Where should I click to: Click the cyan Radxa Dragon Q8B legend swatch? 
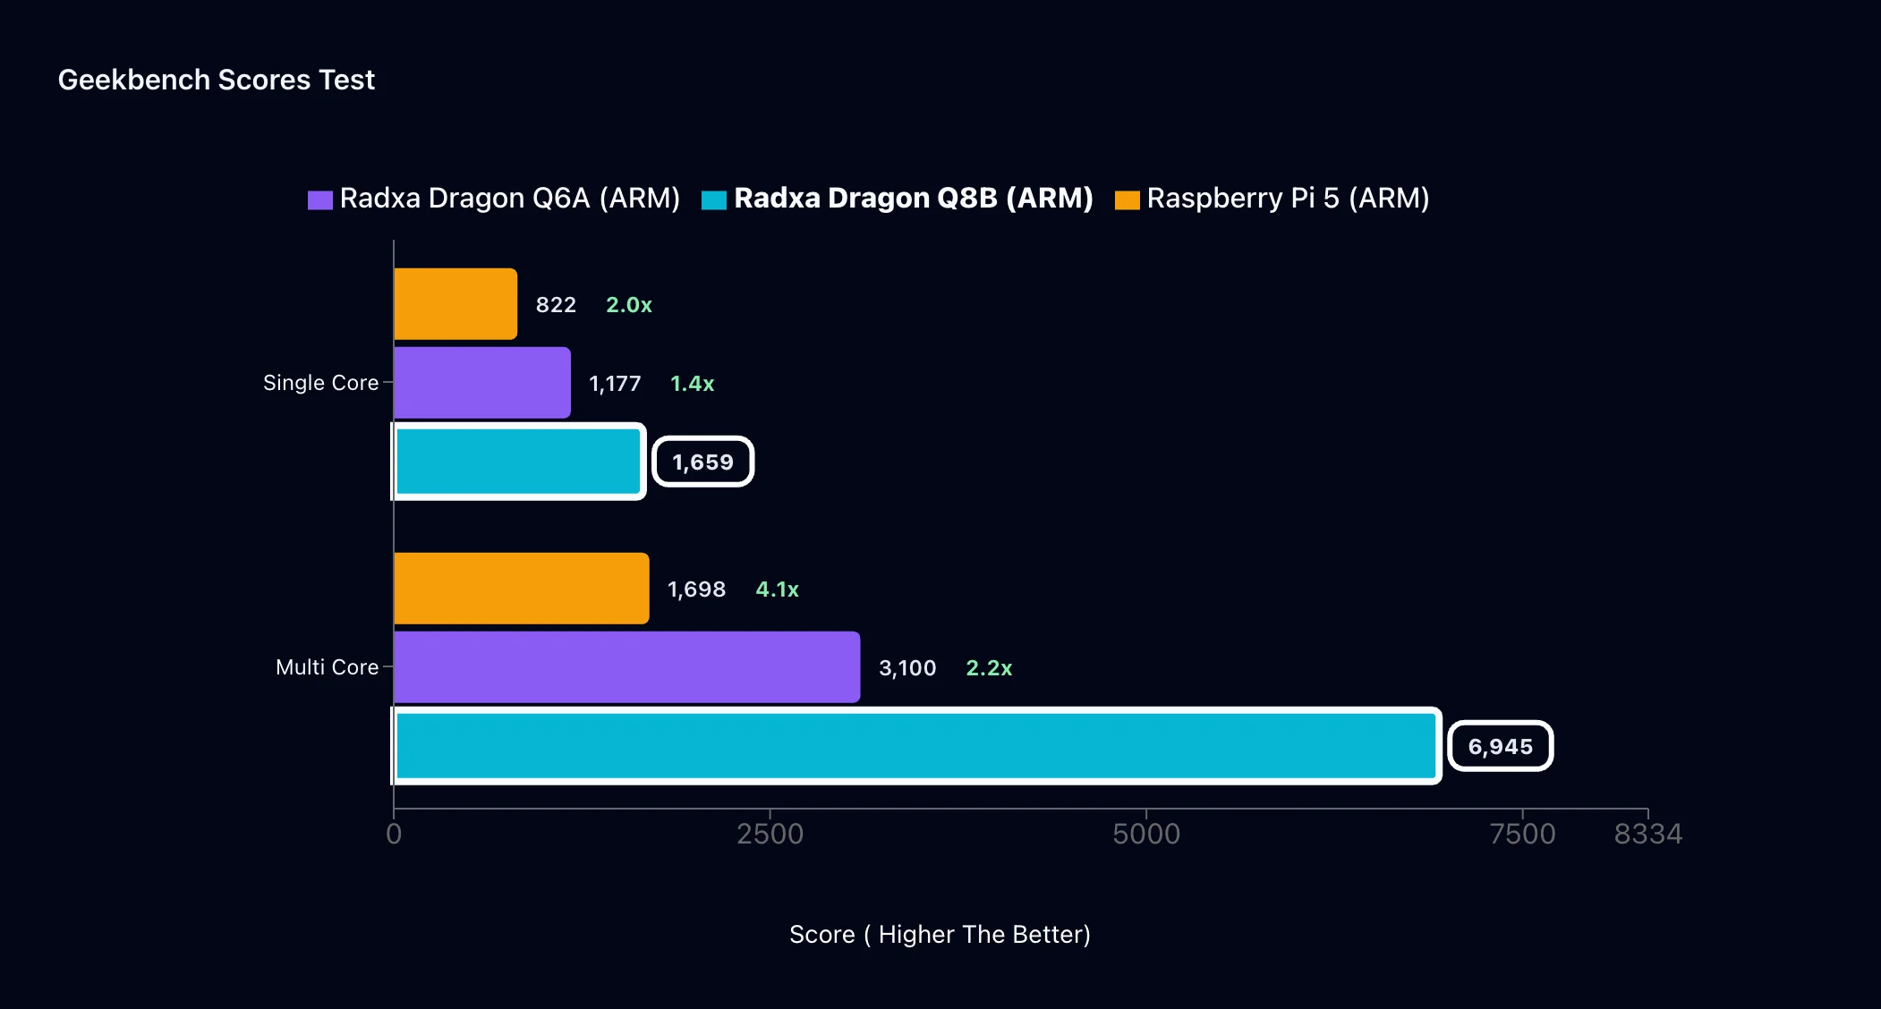tap(714, 199)
